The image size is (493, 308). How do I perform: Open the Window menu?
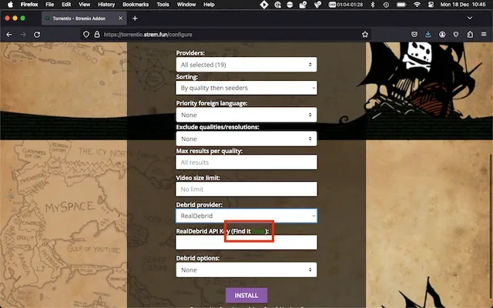[x=186, y=5]
